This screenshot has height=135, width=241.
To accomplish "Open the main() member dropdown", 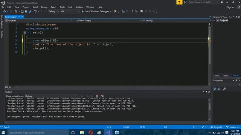I will click(x=177, y=21).
